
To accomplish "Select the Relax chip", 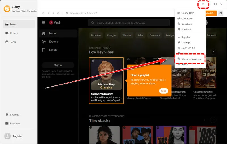I will click(x=140, y=35).
